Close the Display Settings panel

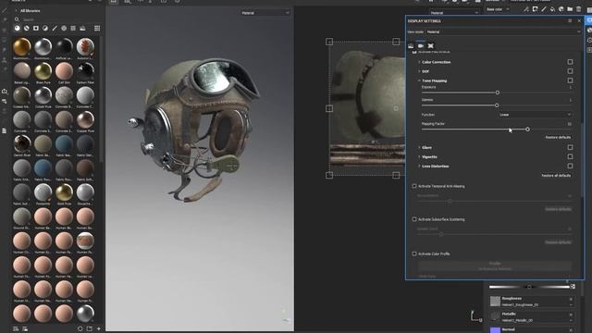coord(579,20)
